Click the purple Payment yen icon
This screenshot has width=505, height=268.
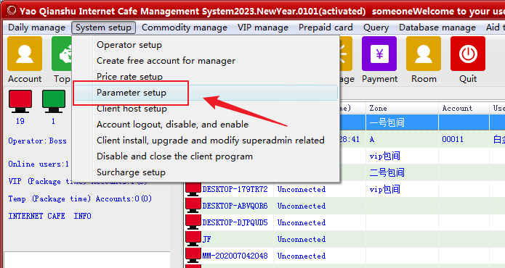[379, 54]
